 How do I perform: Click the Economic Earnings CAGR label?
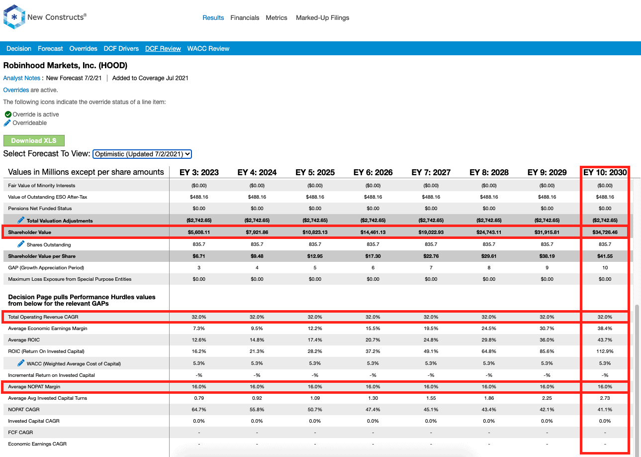pyautogui.click(x=37, y=444)
